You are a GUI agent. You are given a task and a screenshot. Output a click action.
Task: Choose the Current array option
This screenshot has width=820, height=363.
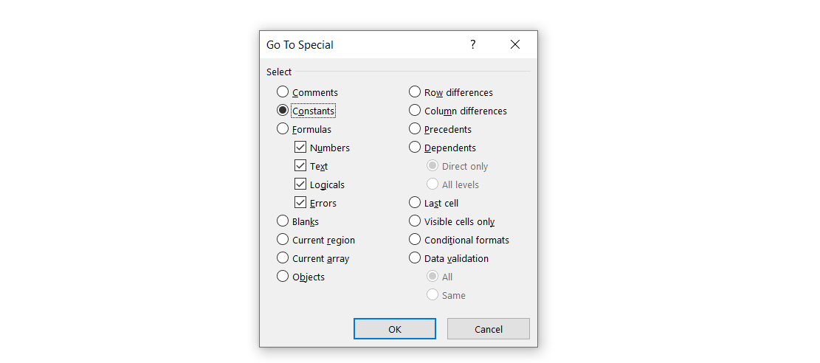point(283,258)
